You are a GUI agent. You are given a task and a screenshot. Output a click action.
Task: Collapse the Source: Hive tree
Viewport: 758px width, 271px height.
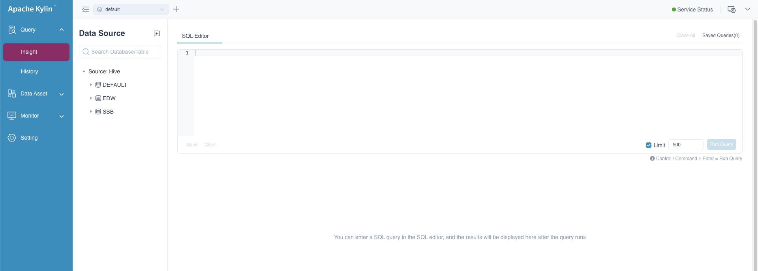[x=84, y=71]
